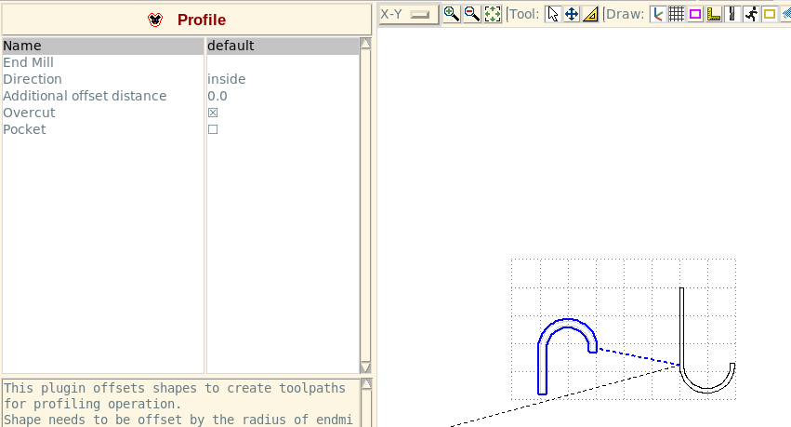Toggle the end mill paths display

pyautogui.click(x=732, y=14)
